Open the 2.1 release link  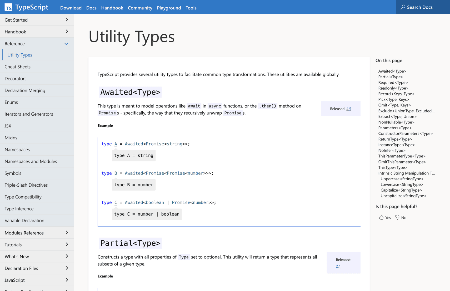[338, 266]
